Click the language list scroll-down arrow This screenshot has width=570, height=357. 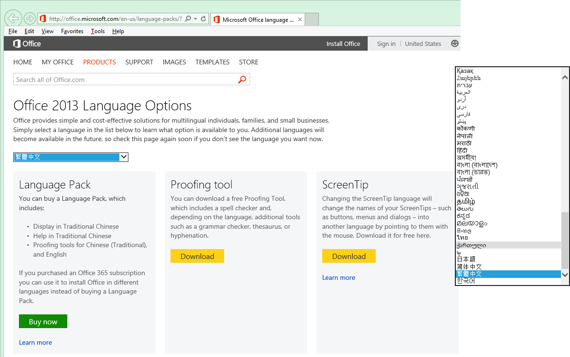[x=565, y=275]
